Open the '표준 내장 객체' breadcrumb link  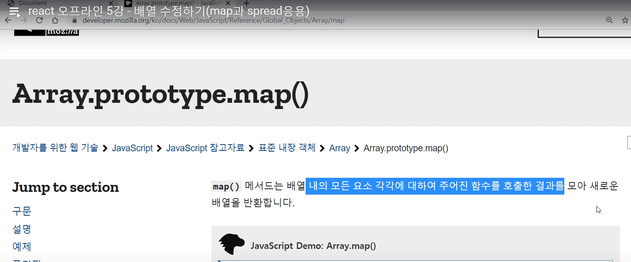(x=287, y=148)
